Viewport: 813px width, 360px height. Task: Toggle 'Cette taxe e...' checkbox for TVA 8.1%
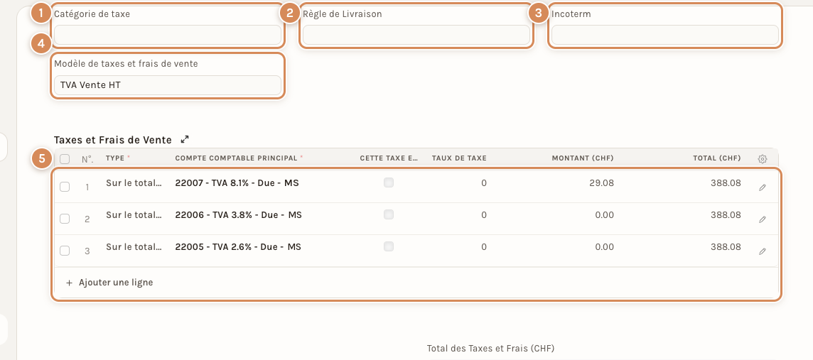[x=388, y=183]
